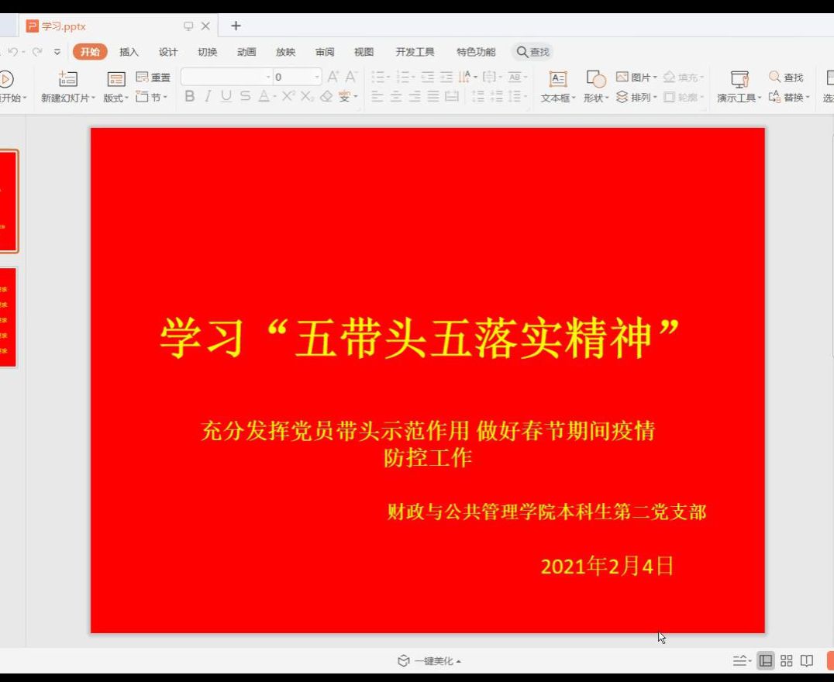Click the 一键美化 beautify button
The image size is (834, 682).
pyautogui.click(x=429, y=661)
